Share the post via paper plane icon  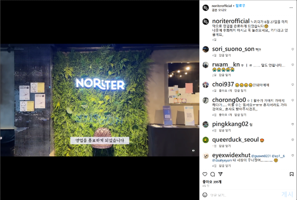coord(220,174)
